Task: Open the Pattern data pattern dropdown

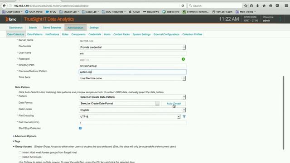Action: (132, 97)
